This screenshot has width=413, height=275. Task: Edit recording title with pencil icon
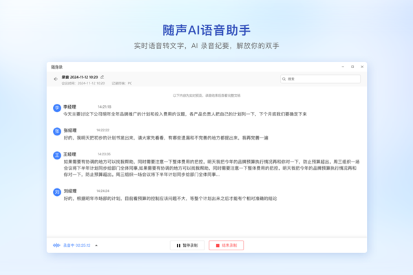102,77
